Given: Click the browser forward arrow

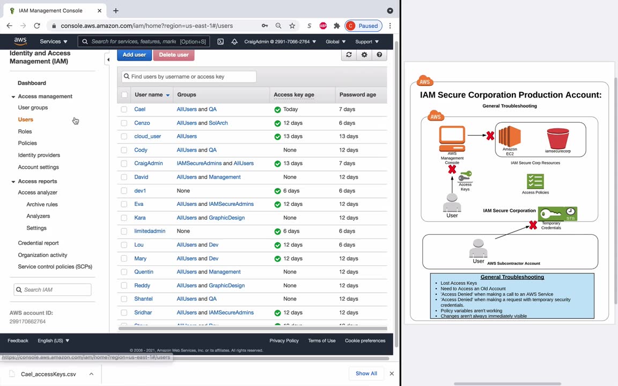Looking at the screenshot, I should point(23,26).
